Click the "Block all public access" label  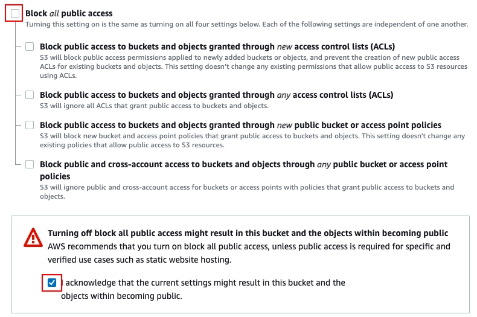tap(69, 13)
